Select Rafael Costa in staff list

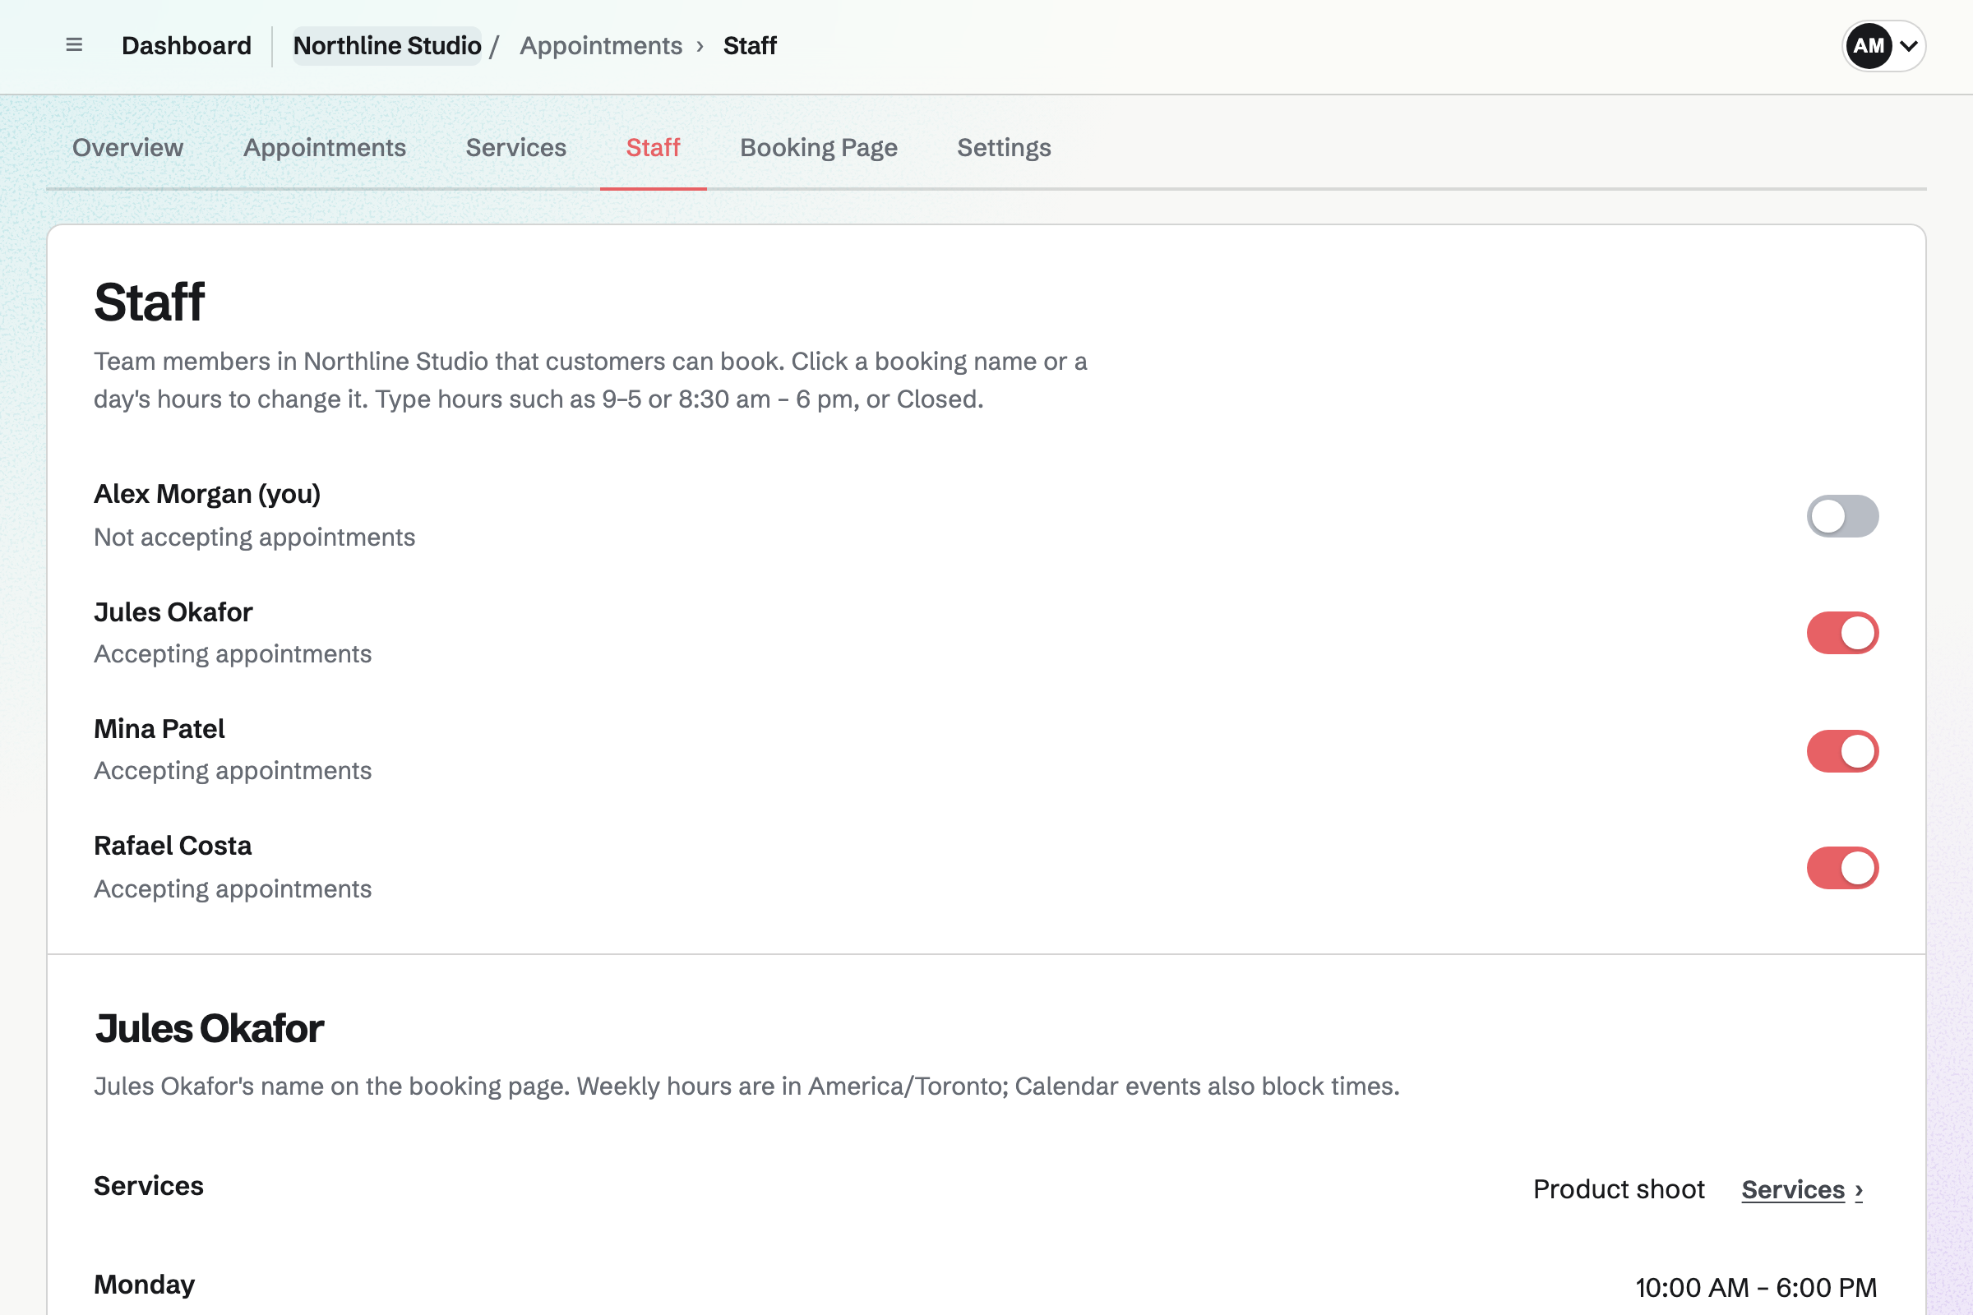[x=987, y=867]
